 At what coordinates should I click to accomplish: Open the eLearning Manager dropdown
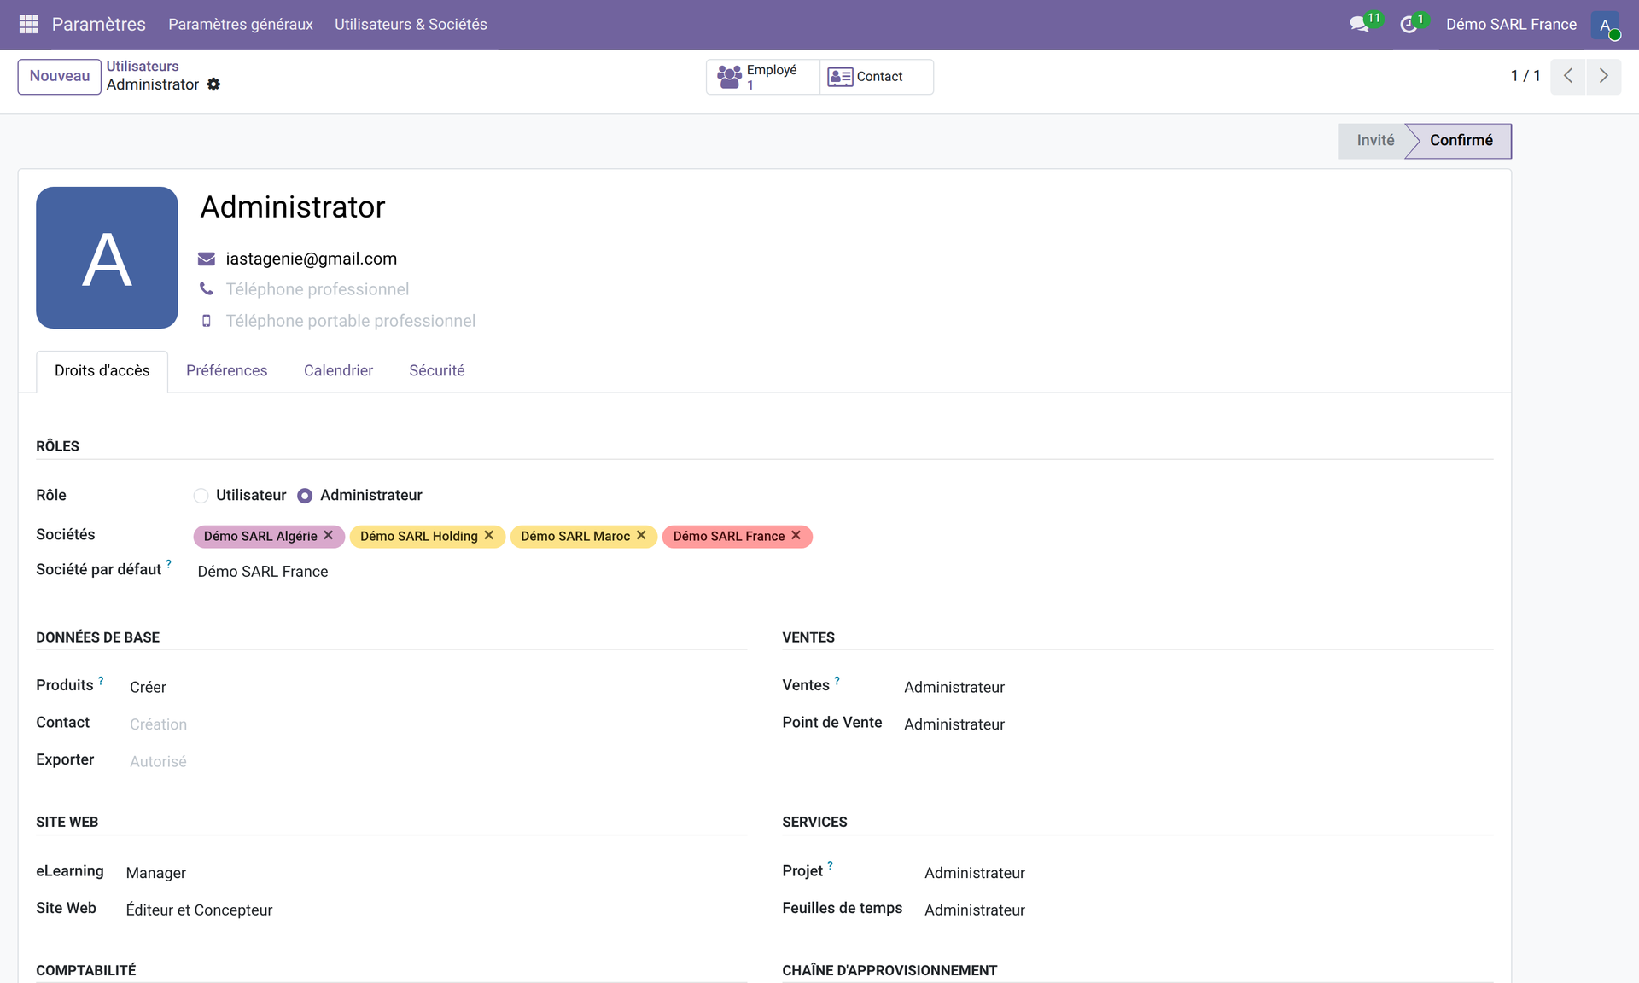pos(435,873)
